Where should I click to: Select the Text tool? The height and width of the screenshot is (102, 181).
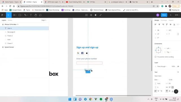tap(31, 15)
